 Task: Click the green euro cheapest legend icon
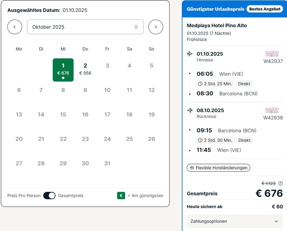click(x=121, y=196)
